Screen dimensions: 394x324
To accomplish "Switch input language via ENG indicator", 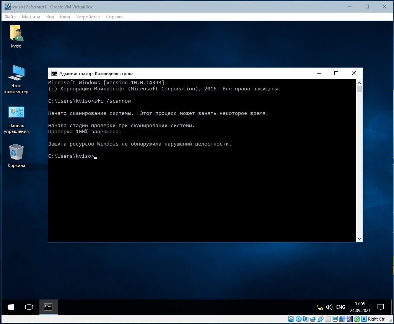I will [x=340, y=307].
